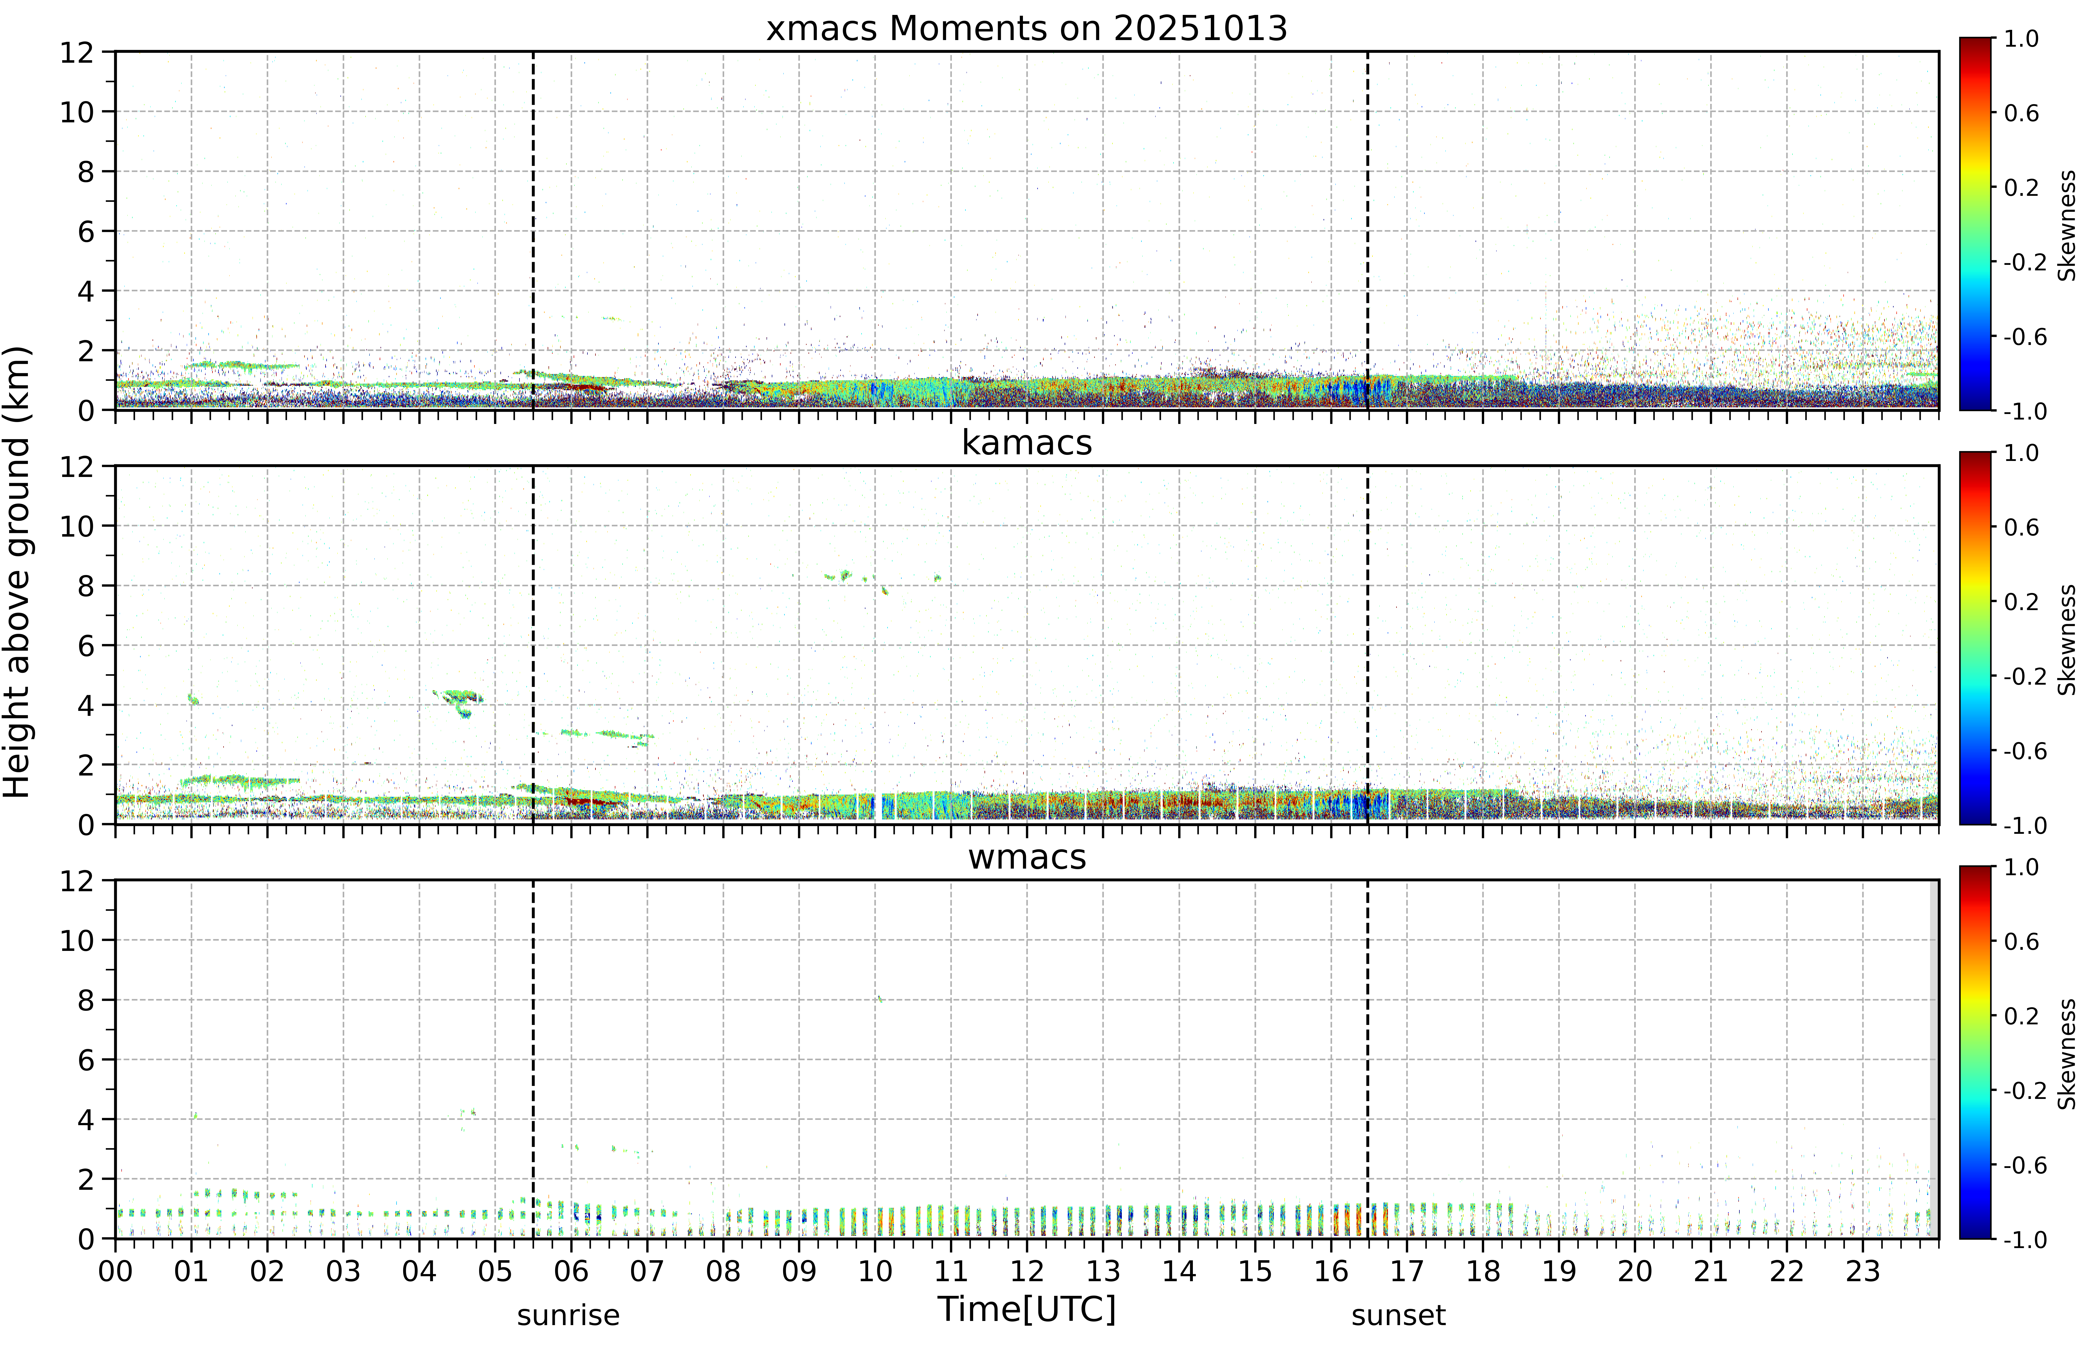The image size is (2092, 1345).
Task: Click the sunrise dashed line in the wmacs panel
Action: (533, 1059)
